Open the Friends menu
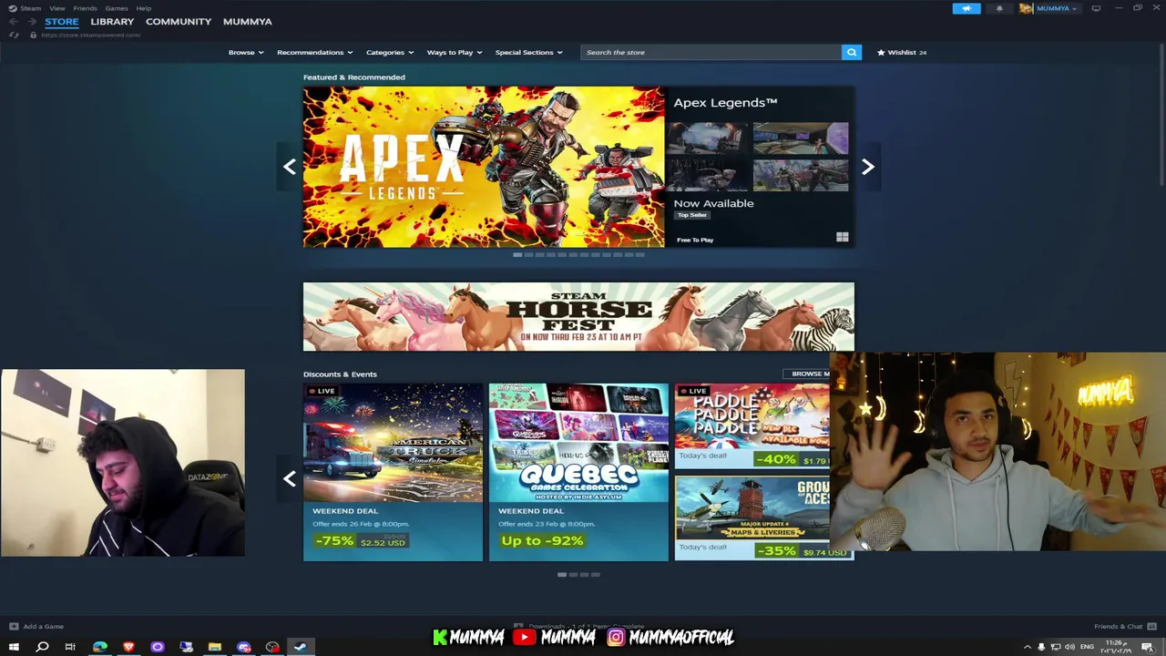The width and height of the screenshot is (1166, 656). [85, 8]
